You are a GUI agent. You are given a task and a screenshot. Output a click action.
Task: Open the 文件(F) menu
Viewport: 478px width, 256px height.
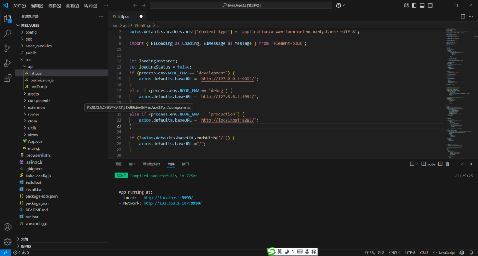pyautogui.click(x=19, y=5)
